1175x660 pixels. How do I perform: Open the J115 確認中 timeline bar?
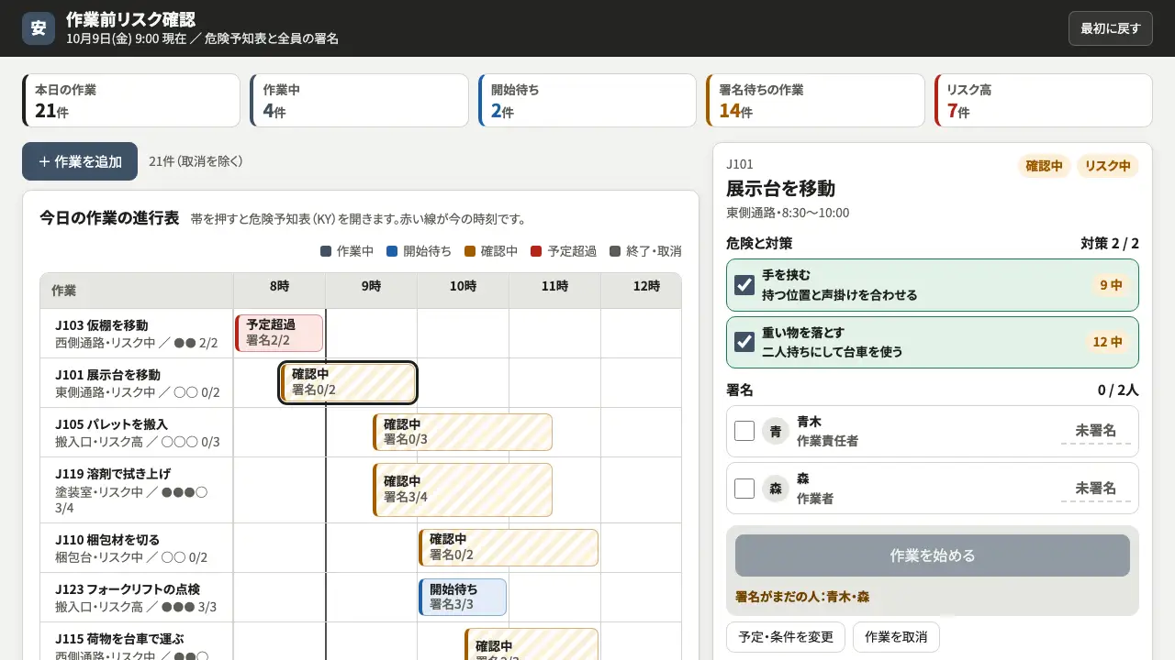(x=532, y=643)
